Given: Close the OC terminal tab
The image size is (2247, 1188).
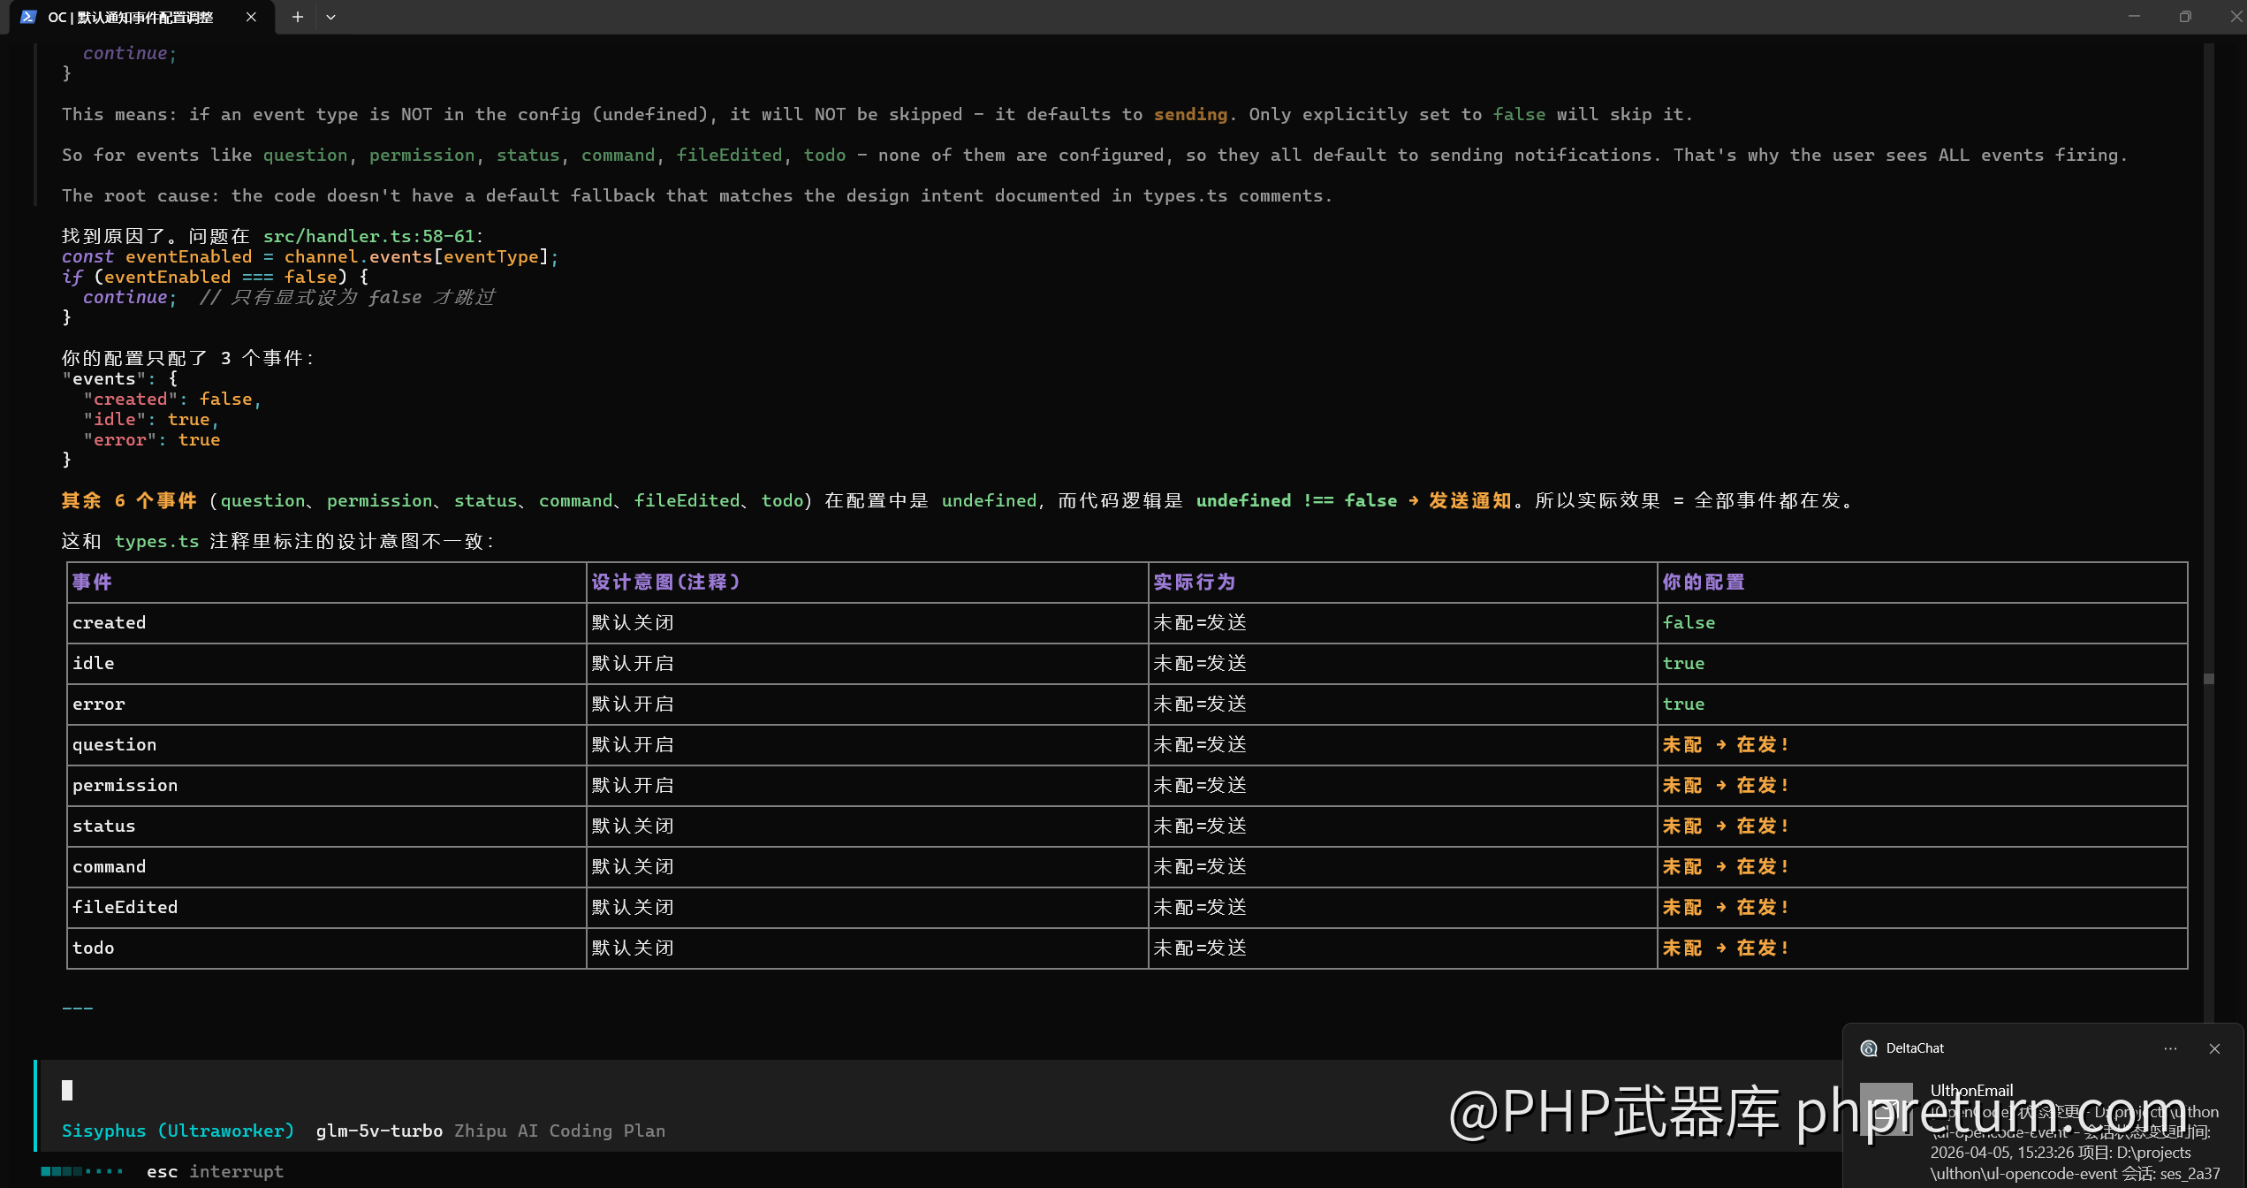Looking at the screenshot, I should tap(251, 17).
